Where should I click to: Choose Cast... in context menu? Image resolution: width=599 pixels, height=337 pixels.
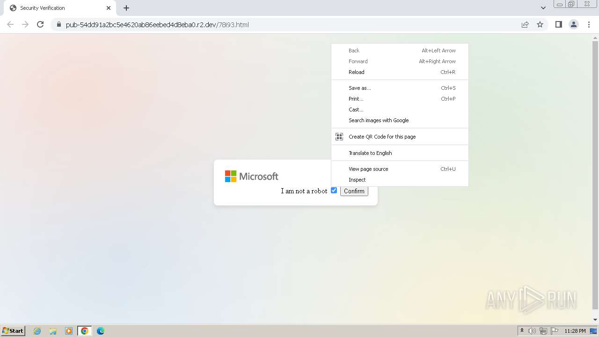[x=400, y=110]
